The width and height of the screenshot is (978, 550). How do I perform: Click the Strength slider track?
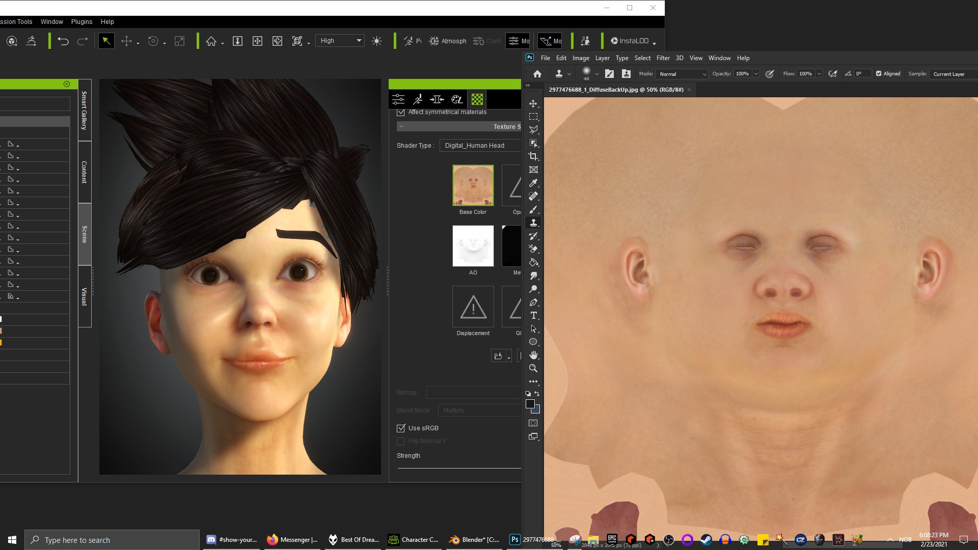(x=459, y=468)
